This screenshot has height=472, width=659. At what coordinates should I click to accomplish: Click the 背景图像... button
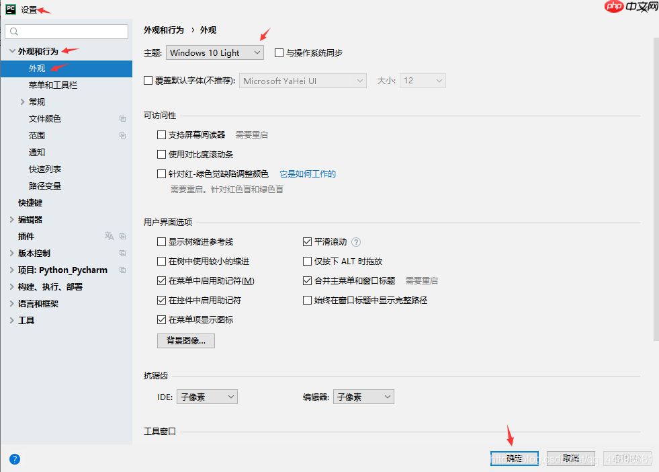pyautogui.click(x=186, y=341)
